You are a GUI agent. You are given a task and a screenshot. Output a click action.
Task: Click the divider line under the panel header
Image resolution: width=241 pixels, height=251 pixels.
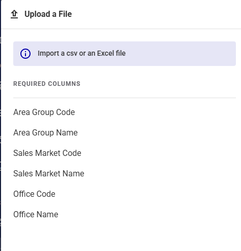click(x=121, y=29)
